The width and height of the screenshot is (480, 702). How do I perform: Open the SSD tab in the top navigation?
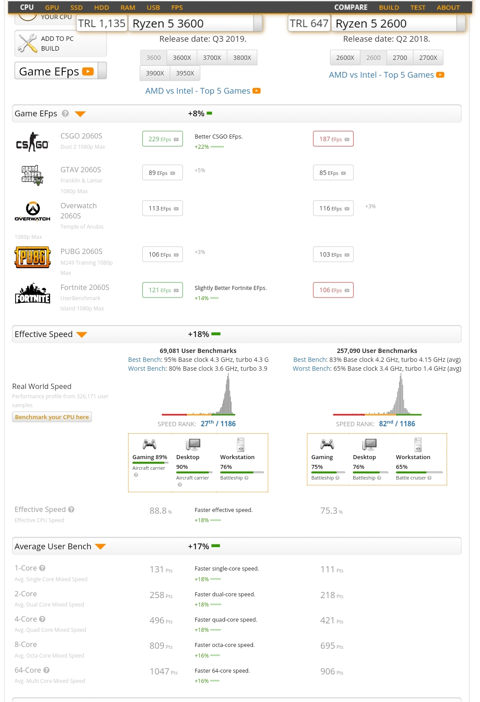pos(76,8)
